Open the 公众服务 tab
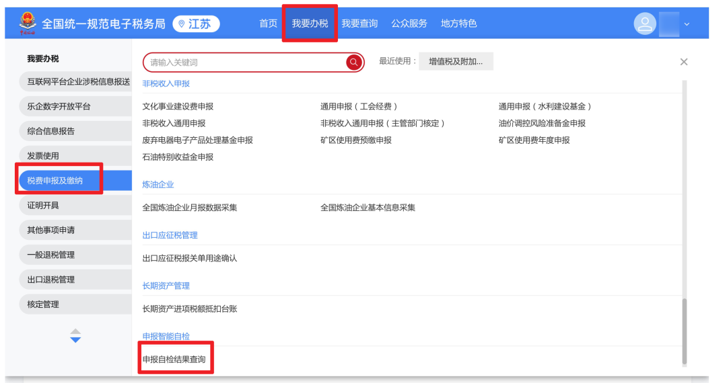 (x=409, y=24)
